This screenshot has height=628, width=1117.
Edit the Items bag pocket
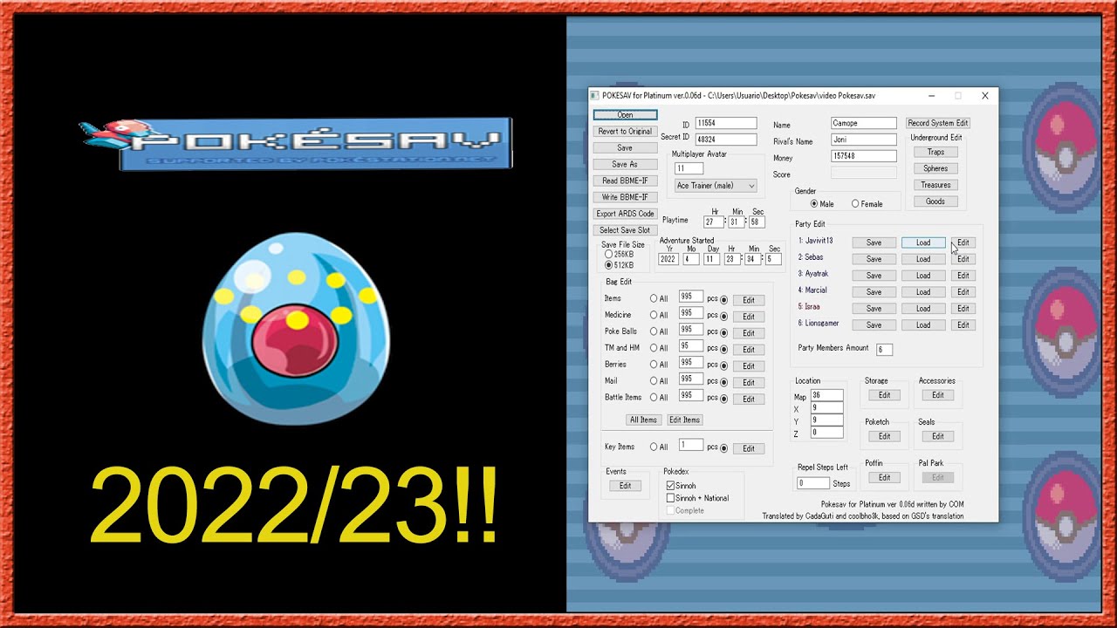[x=749, y=300]
